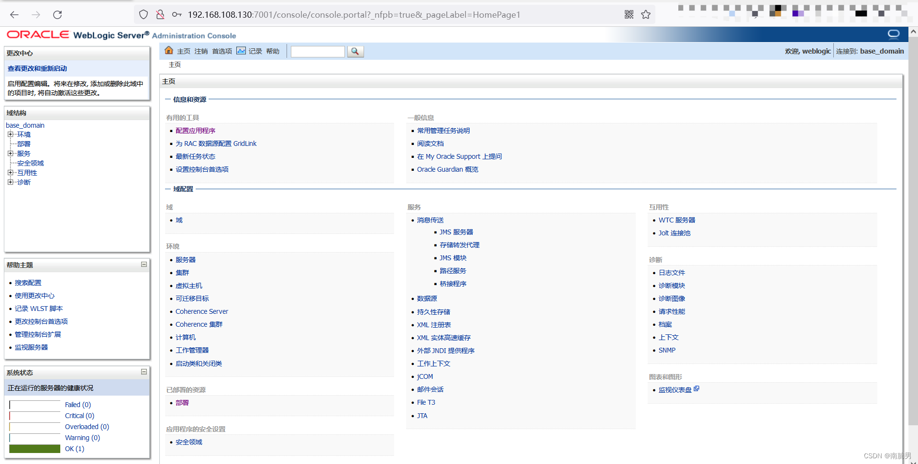The width and height of the screenshot is (918, 464).
Task: Open 部署 under 已部署的资源
Action: point(182,403)
